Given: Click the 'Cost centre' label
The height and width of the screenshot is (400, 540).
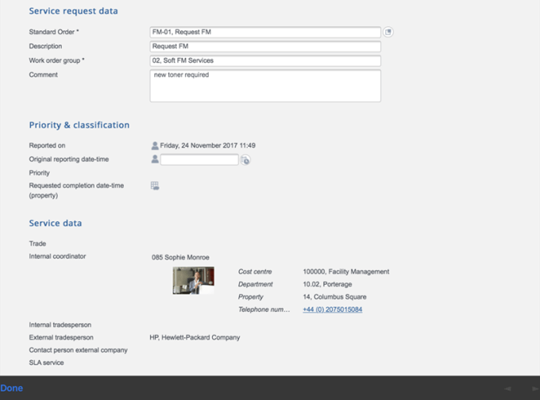Looking at the screenshot, I should point(255,271).
